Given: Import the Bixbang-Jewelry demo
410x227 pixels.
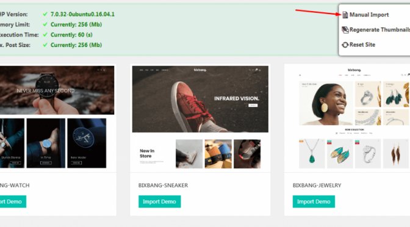Looking at the screenshot, I should coord(314,201).
